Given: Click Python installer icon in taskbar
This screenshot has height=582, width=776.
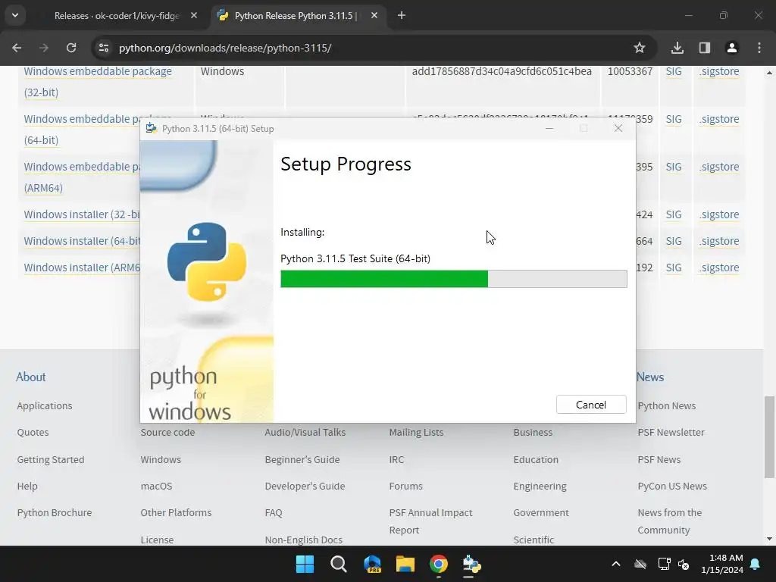Looking at the screenshot, I should 471,564.
